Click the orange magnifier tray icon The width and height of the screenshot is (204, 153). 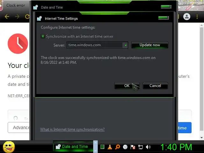pyautogui.click(x=118, y=147)
